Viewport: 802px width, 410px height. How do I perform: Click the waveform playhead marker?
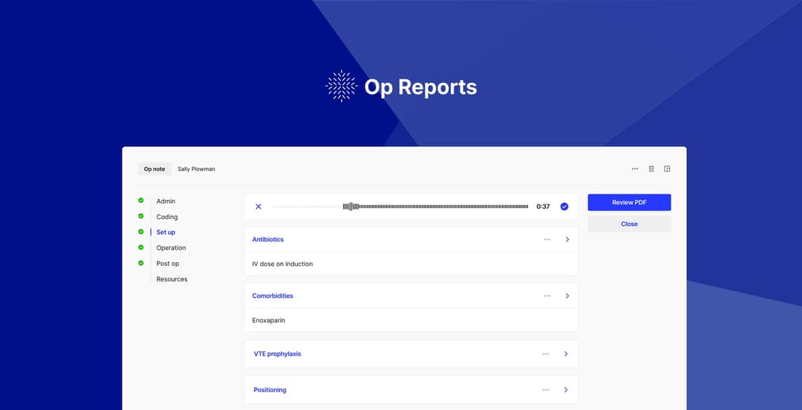351,206
